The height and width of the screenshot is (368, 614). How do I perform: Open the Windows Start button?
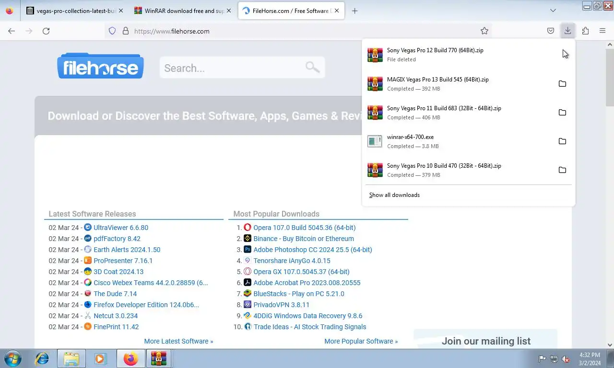12,358
